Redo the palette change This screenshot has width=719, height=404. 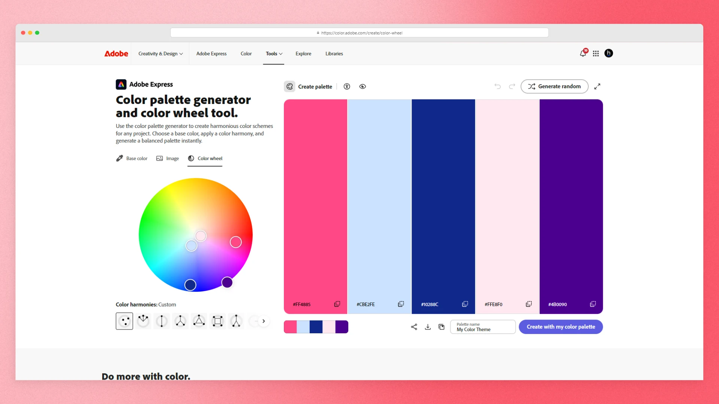click(512, 86)
